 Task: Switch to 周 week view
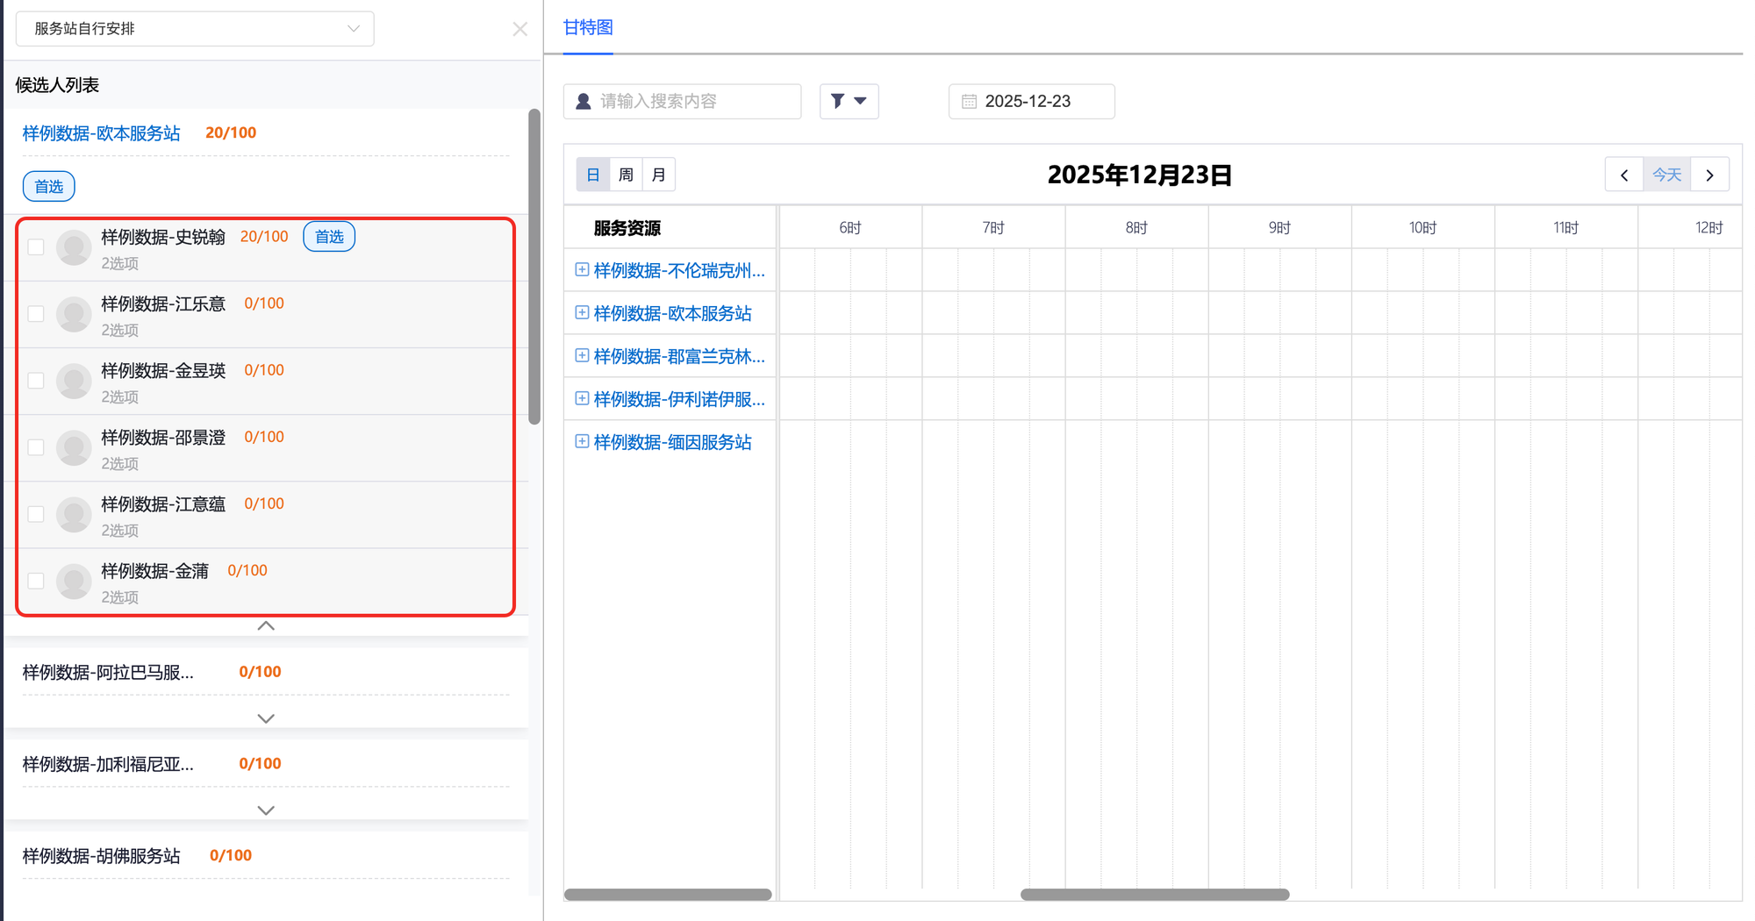tap(626, 175)
